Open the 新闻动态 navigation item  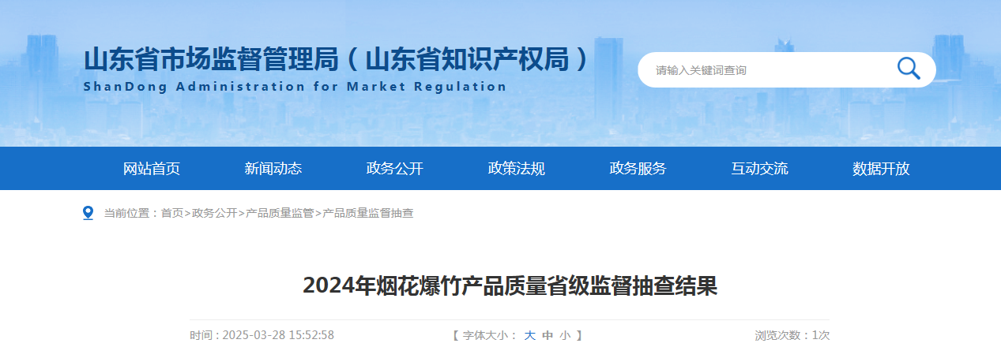(273, 169)
